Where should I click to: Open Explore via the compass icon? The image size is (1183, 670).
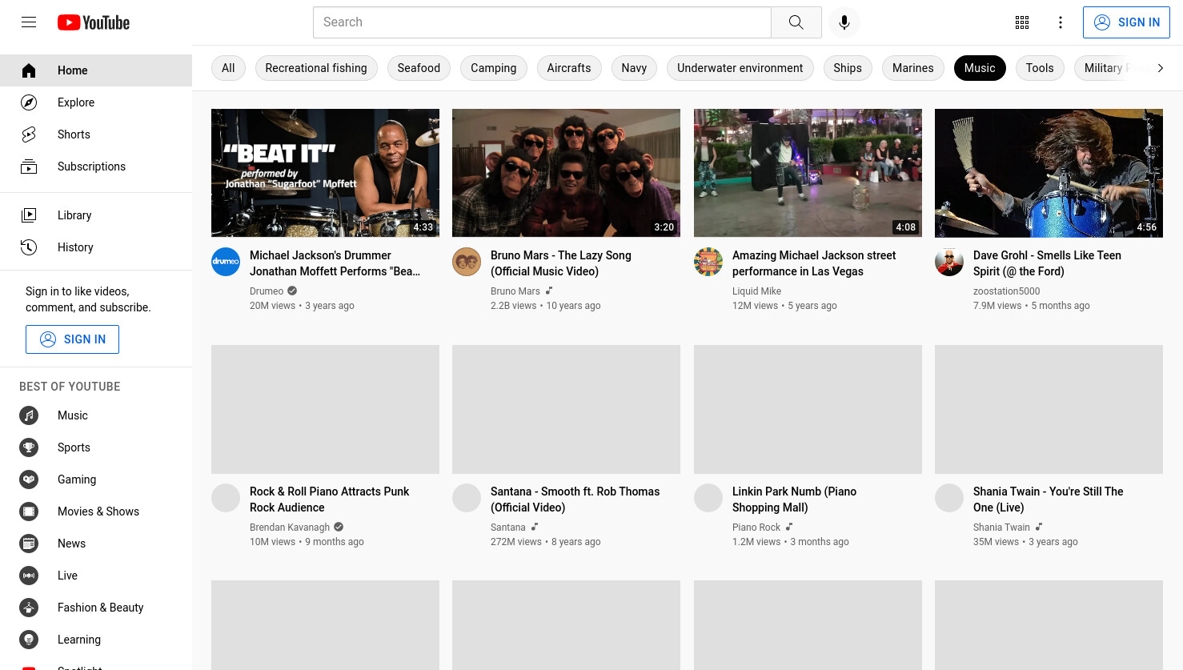(29, 102)
